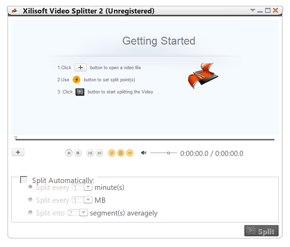290x247 pixels.
Task: Open the segment count dropdown arrow
Action: tap(84, 213)
